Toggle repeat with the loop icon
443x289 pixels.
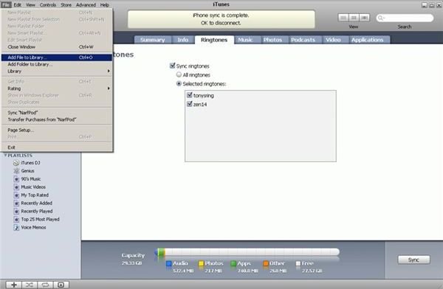tap(45, 285)
